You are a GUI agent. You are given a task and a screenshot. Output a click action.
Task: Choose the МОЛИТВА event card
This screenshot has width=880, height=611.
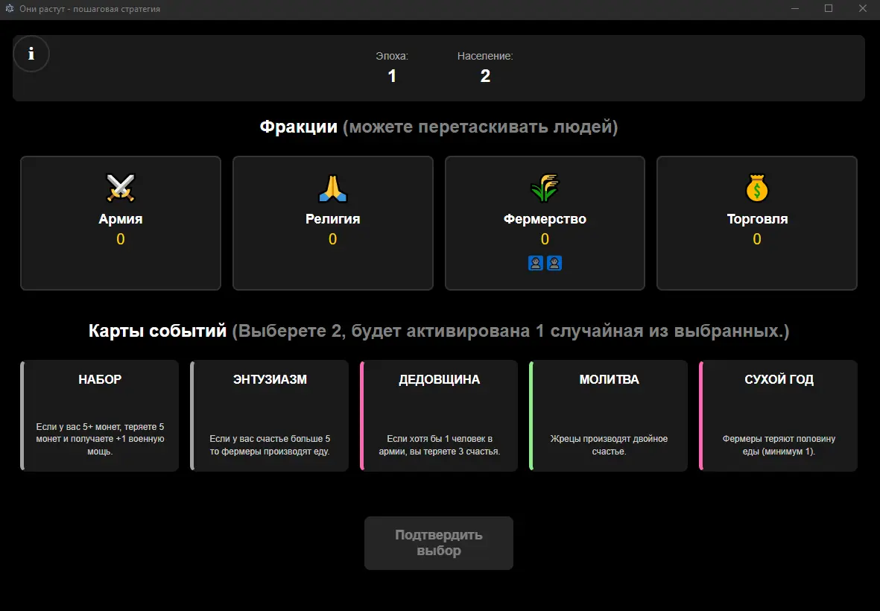(609, 416)
